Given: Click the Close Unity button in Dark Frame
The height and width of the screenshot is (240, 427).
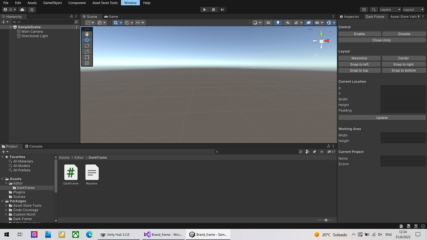Looking at the screenshot, I should pos(382,40).
